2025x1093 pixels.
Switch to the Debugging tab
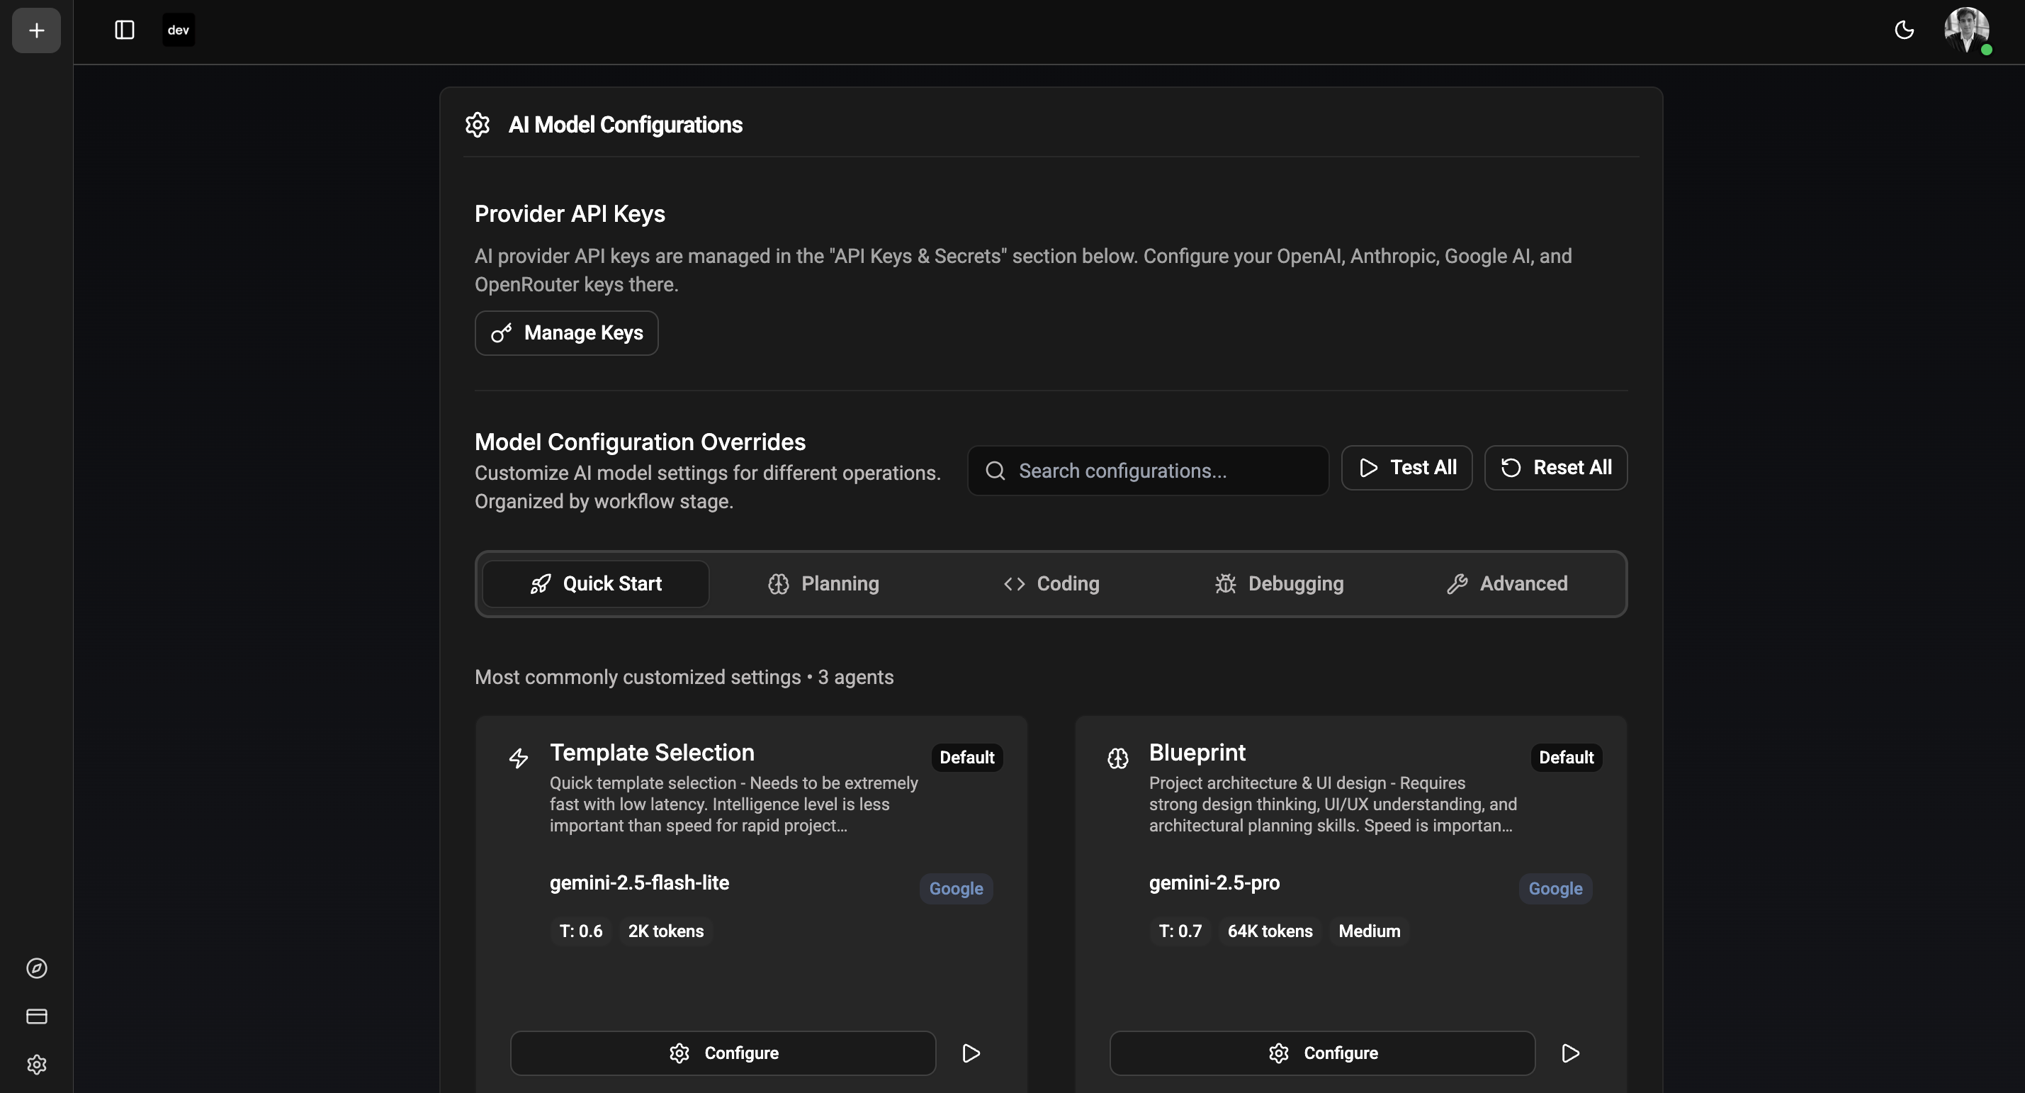point(1279,583)
